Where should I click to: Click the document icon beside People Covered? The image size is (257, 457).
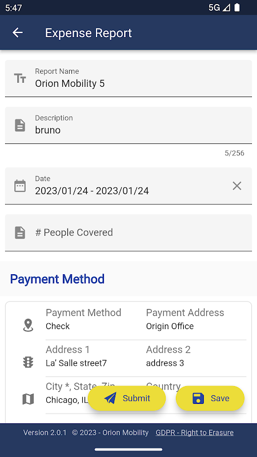coord(20,232)
